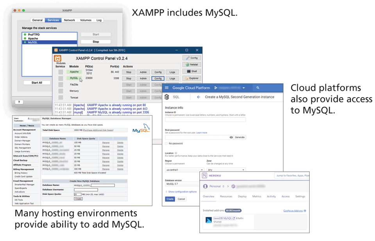The image size is (375, 241).
Task: Open the Zone dropdown set to Any
Action: (x=226, y=170)
